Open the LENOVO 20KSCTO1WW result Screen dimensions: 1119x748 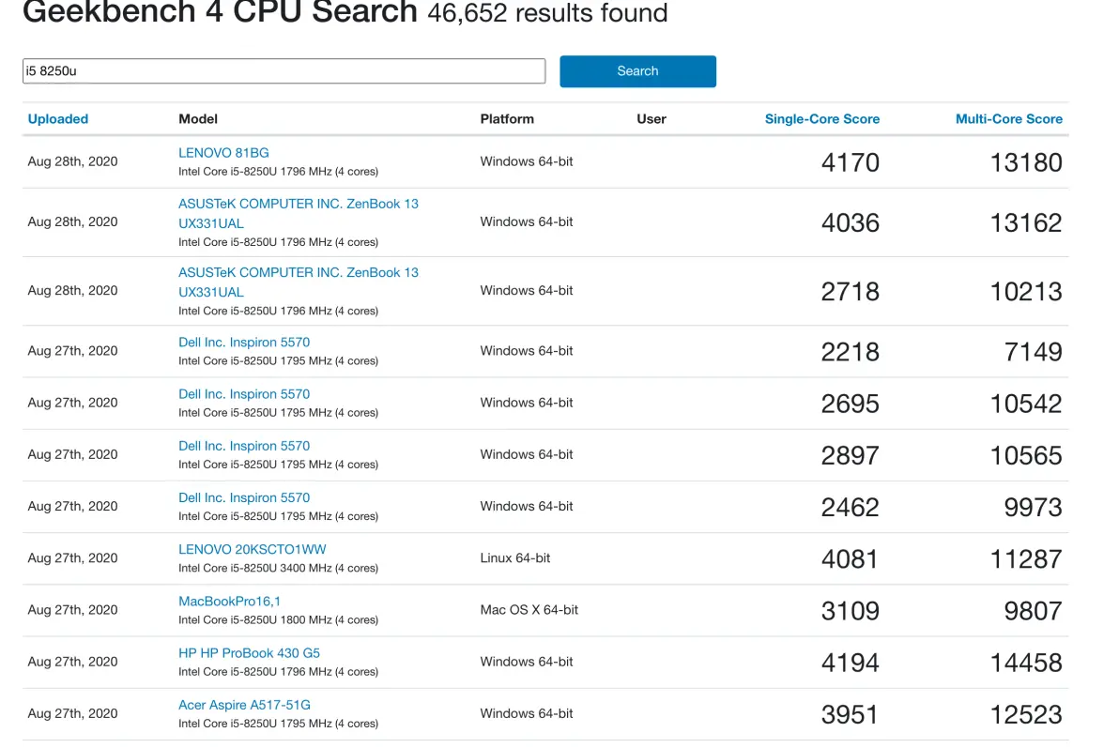[x=252, y=550]
